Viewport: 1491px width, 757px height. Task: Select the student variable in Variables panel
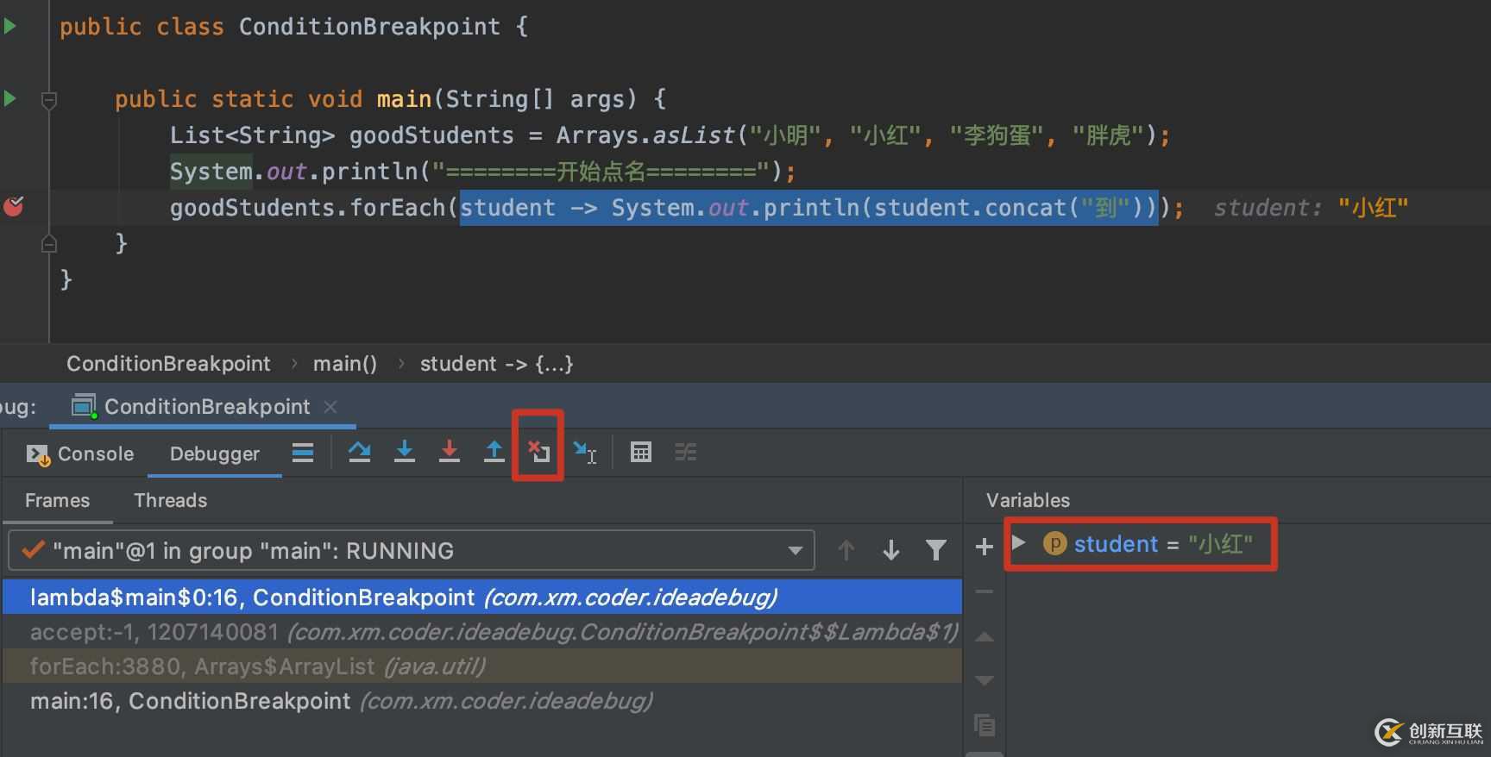tap(1148, 544)
